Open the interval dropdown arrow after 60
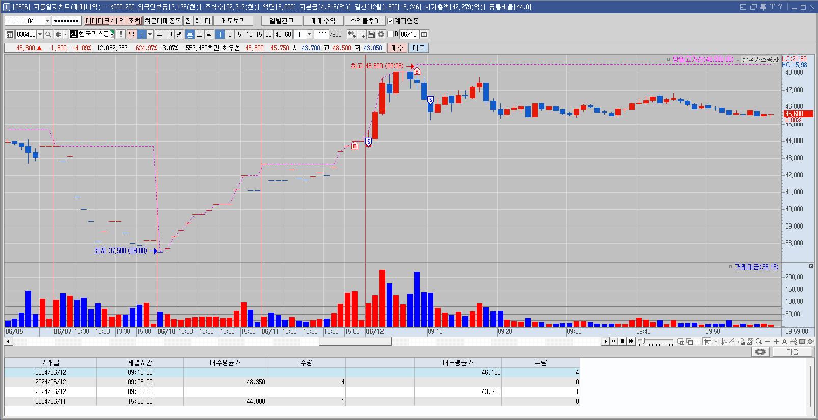This screenshot has height=420, width=818. (309, 34)
